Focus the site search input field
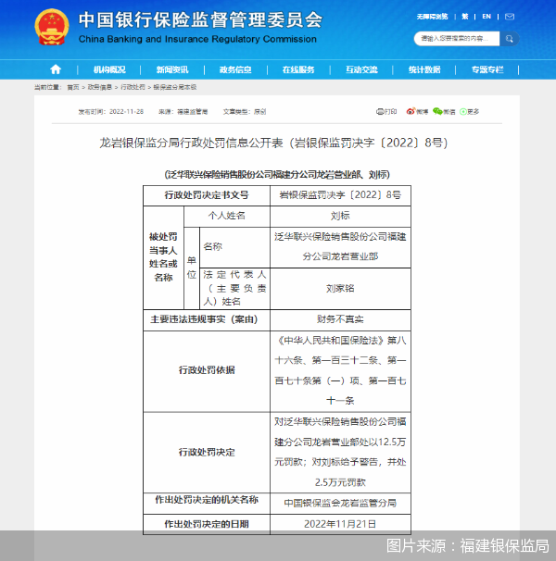This screenshot has height=561, width=556. pos(457,39)
